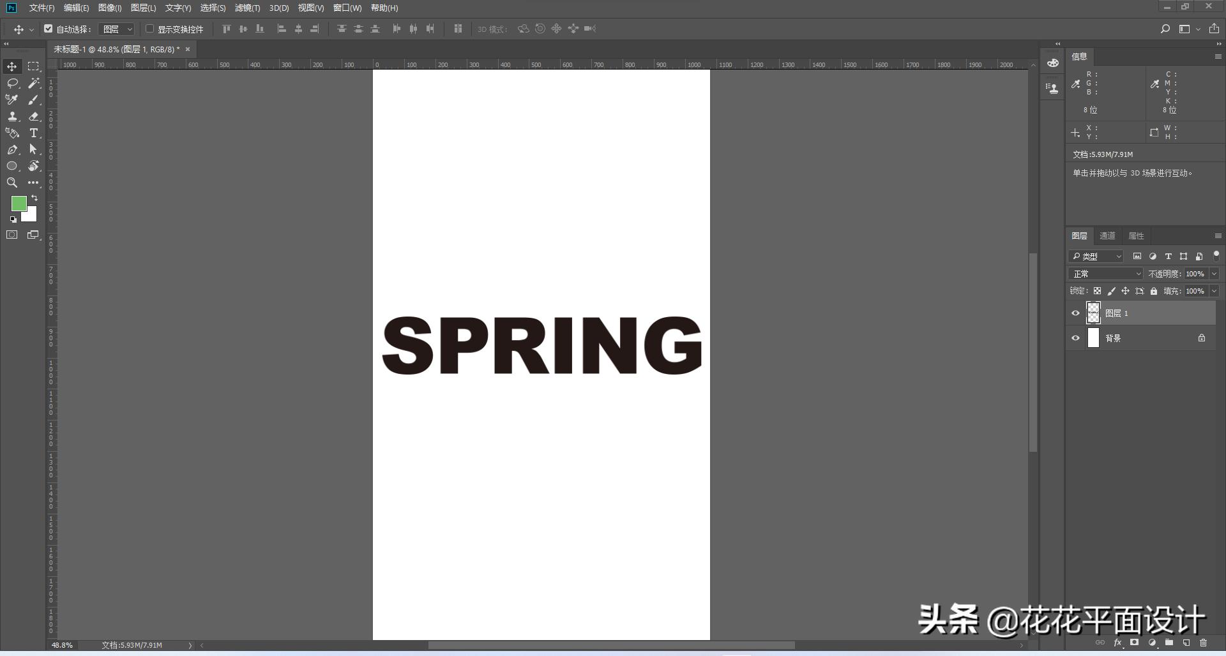Open the layer filter 类型 dropdown
This screenshot has width=1226, height=656.
[x=1096, y=257]
